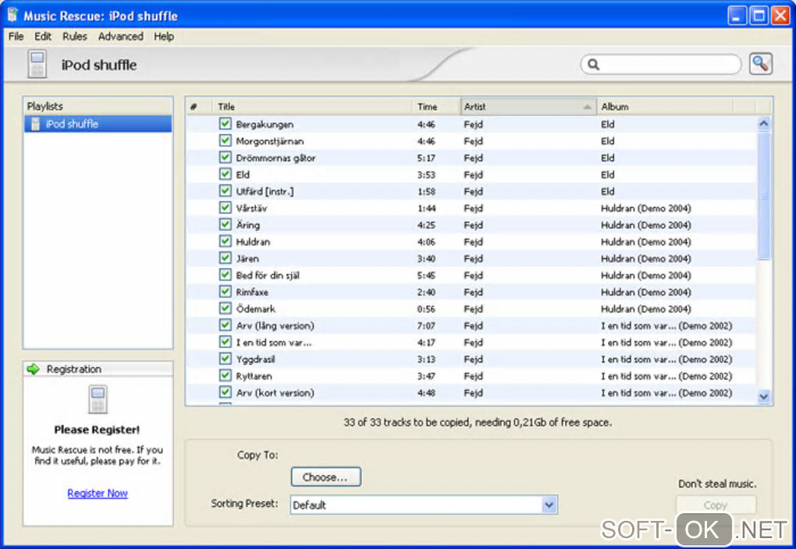Uncheck the Yggdrasil track
This screenshot has width=796, height=549.
point(226,359)
